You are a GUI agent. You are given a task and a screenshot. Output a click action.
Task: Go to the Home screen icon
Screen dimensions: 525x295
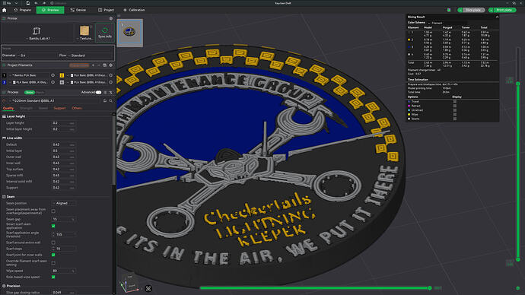pyautogui.click(x=5, y=10)
